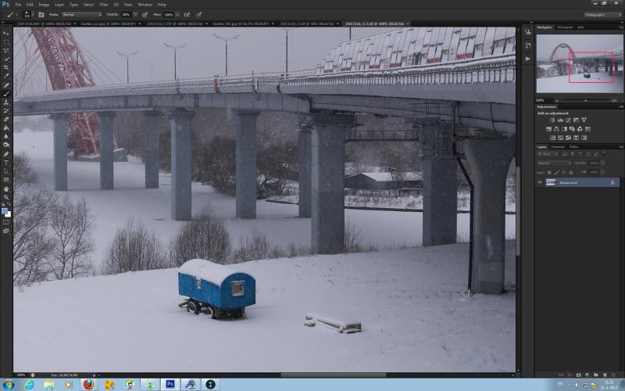Add a Brightness/Contrast adjustment
This screenshot has height=391, width=625.
pos(552,120)
